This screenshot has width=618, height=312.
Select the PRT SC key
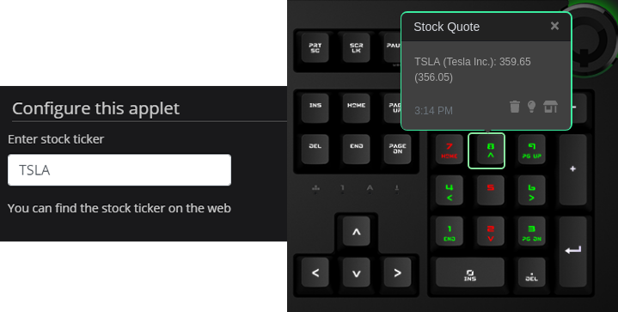point(315,47)
